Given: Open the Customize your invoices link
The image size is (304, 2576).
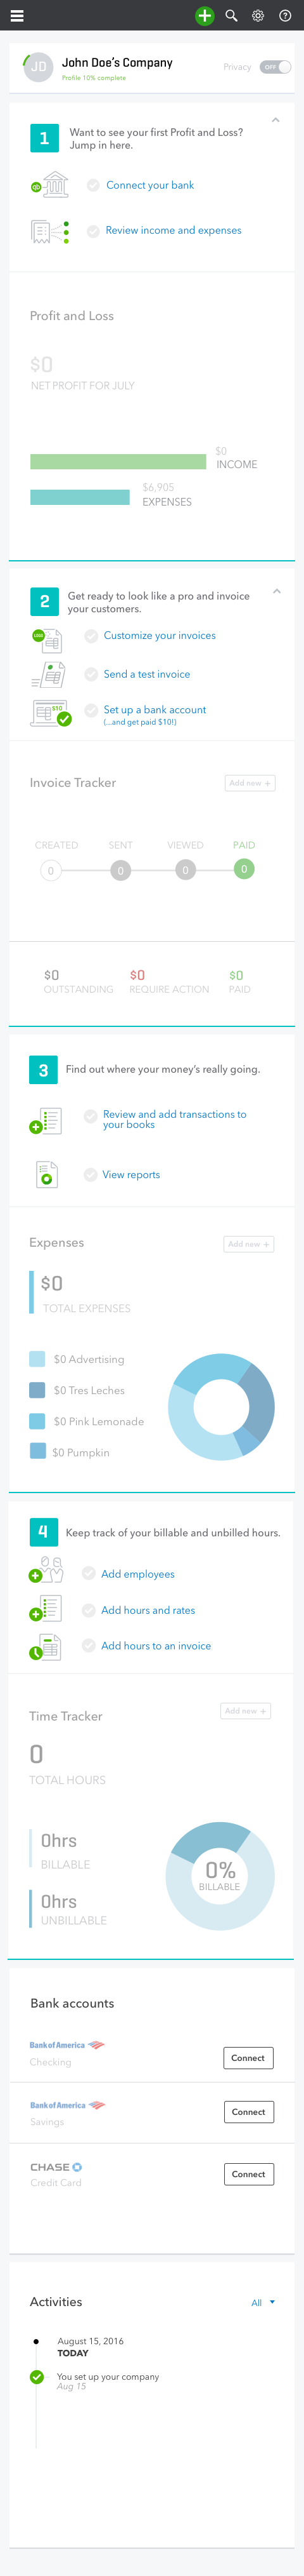Looking at the screenshot, I should tap(160, 635).
